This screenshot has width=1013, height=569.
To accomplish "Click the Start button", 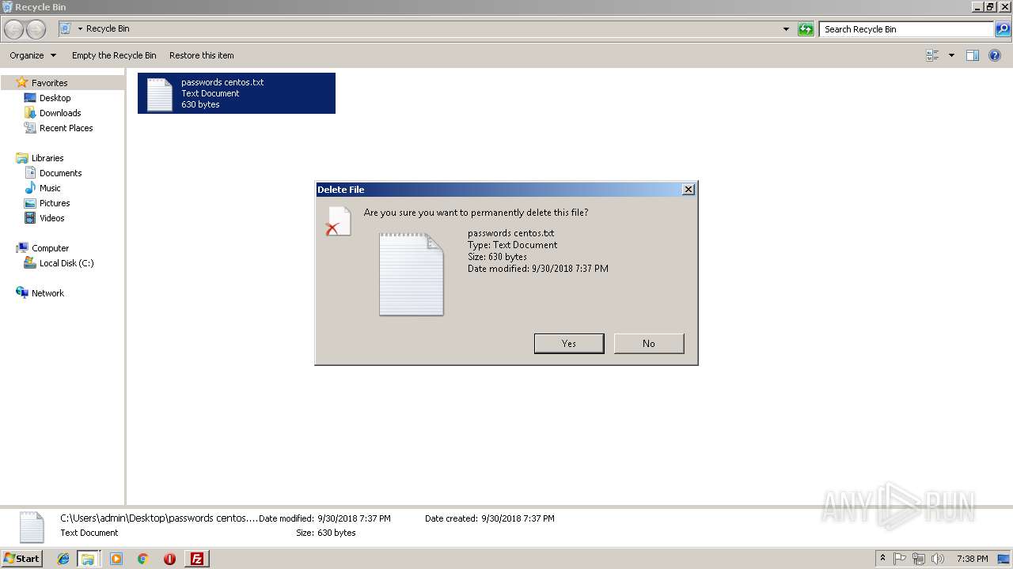I will pyautogui.click(x=22, y=559).
